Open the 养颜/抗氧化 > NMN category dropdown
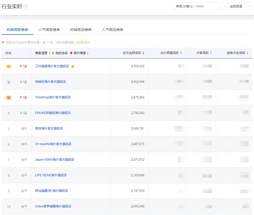Image resolution: width=254 pixels, height=215 pixels. click(x=198, y=6)
